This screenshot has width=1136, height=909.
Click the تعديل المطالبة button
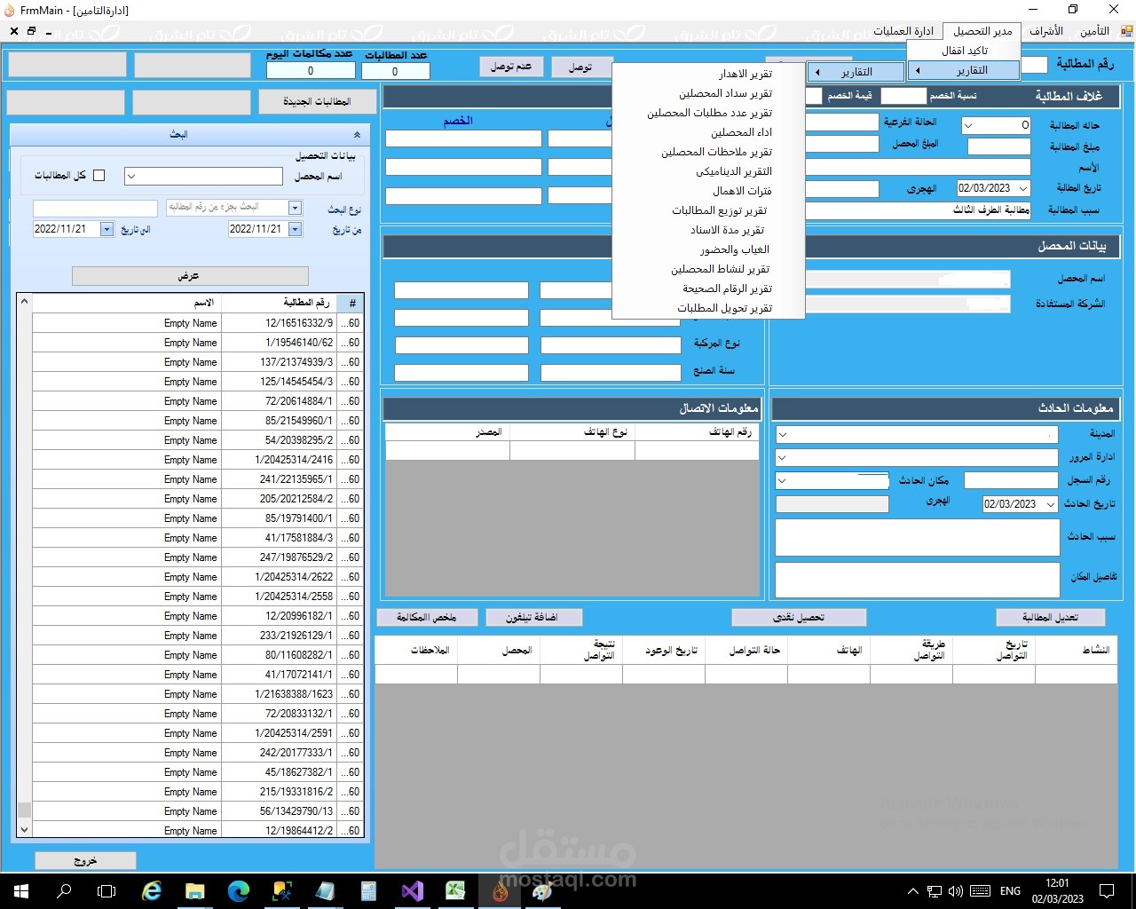point(1050,617)
